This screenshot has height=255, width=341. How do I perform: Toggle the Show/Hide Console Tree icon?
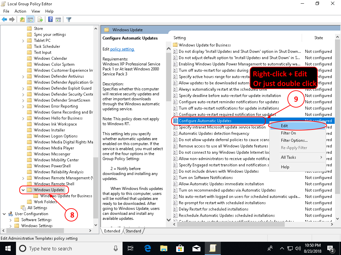pyautogui.click(x=30, y=20)
